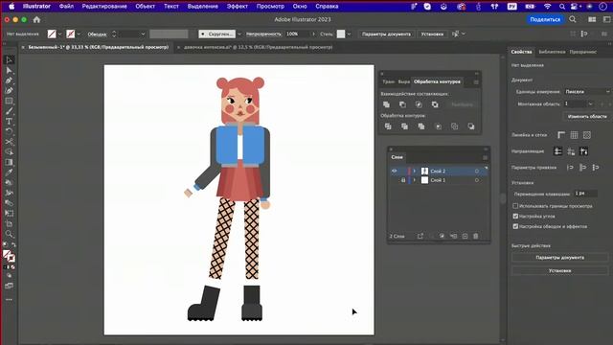Click Установки under Быстрые действия
This screenshot has width=613, height=345.
pyautogui.click(x=559, y=270)
